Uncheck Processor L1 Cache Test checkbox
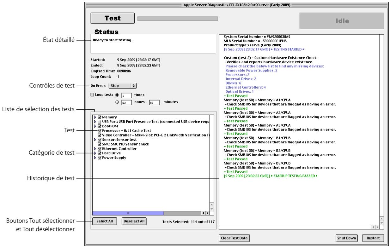This screenshot has width=390, height=247. tap(100, 130)
